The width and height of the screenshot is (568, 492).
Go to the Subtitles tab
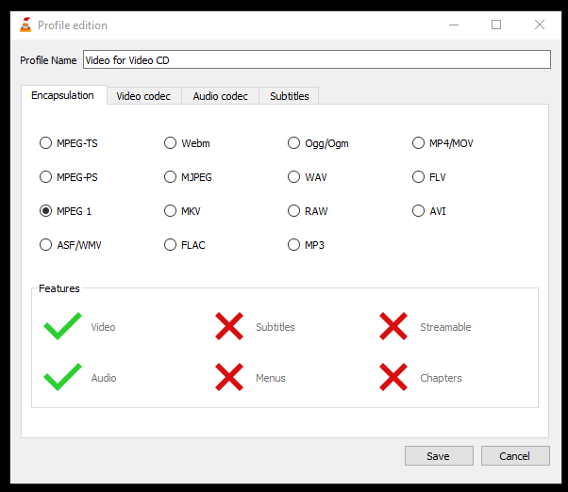[289, 96]
